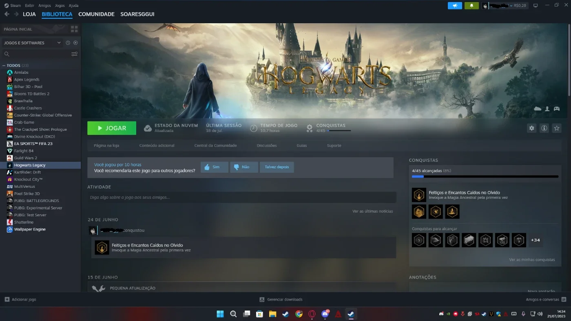Open the library grid view icon
The image size is (571, 321).
(x=74, y=29)
